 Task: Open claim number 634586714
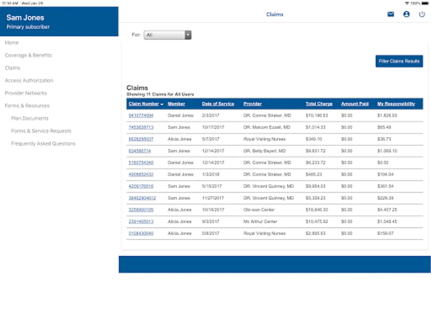pos(140,151)
